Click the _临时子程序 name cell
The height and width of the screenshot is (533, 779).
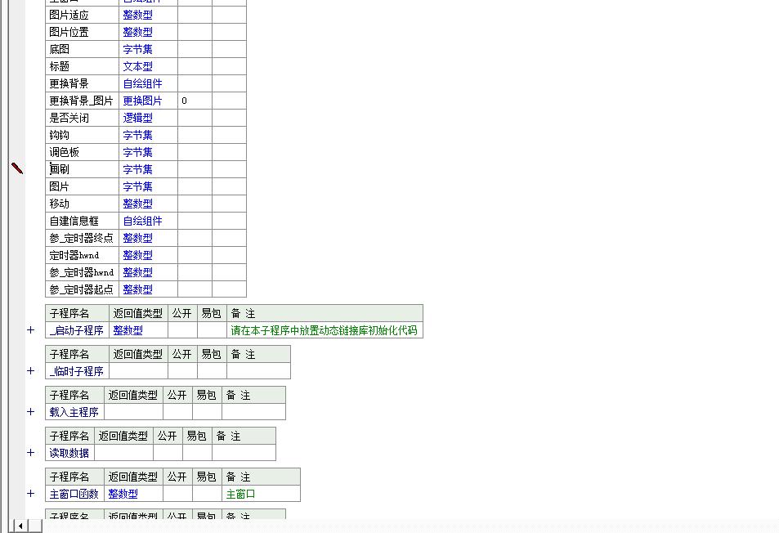click(77, 371)
